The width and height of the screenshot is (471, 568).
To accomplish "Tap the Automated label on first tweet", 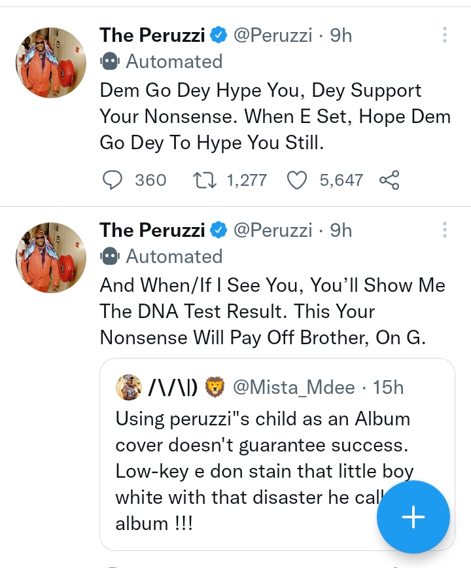I will coord(174,62).
